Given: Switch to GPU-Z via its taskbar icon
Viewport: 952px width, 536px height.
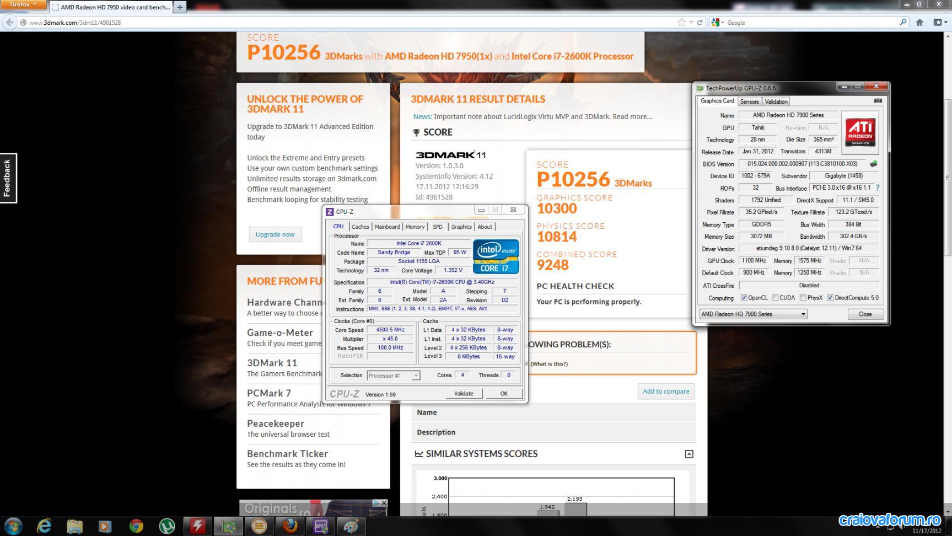Looking at the screenshot, I should click(x=228, y=526).
